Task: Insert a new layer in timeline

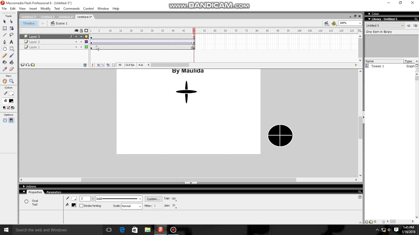Action: [x=22, y=65]
